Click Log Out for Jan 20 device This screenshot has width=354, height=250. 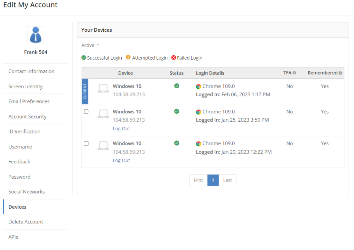(x=121, y=160)
